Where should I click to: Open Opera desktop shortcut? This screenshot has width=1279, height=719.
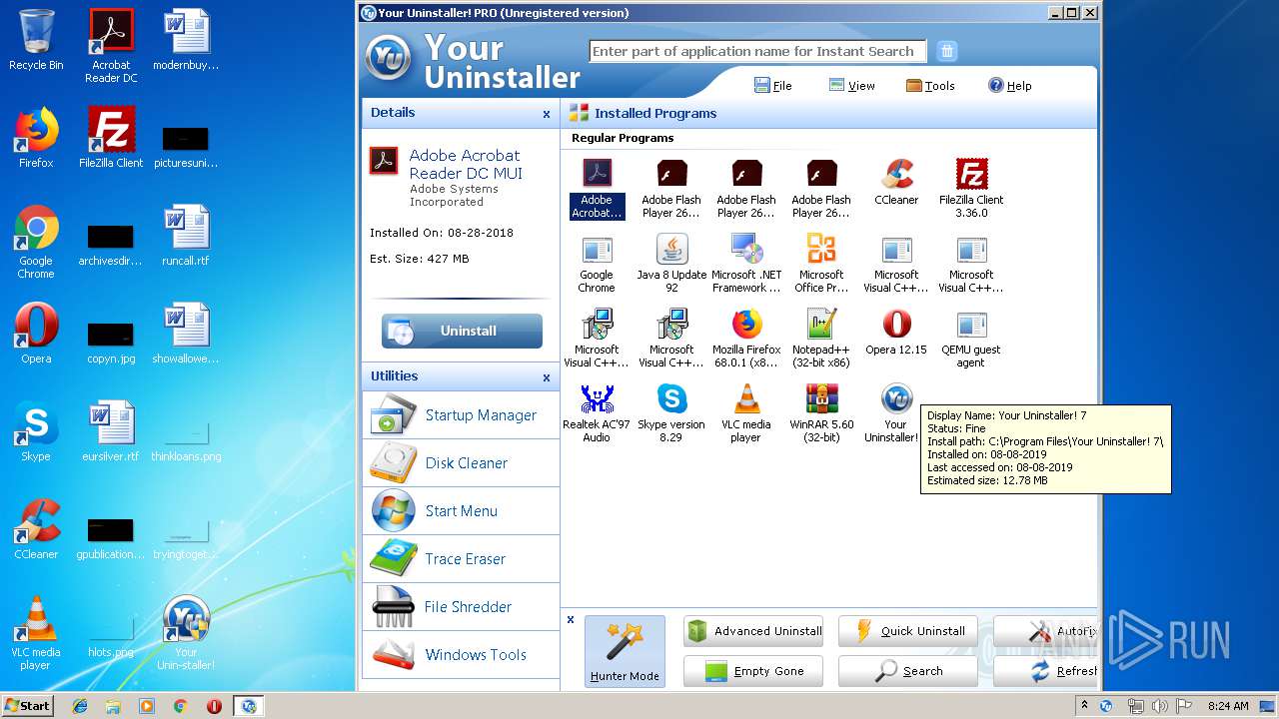pos(36,334)
